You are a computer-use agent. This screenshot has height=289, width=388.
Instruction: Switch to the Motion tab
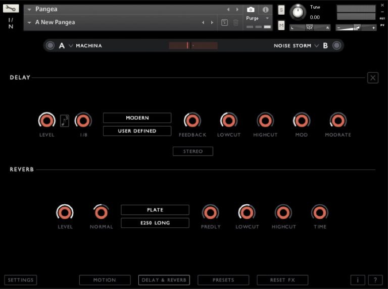(105, 280)
